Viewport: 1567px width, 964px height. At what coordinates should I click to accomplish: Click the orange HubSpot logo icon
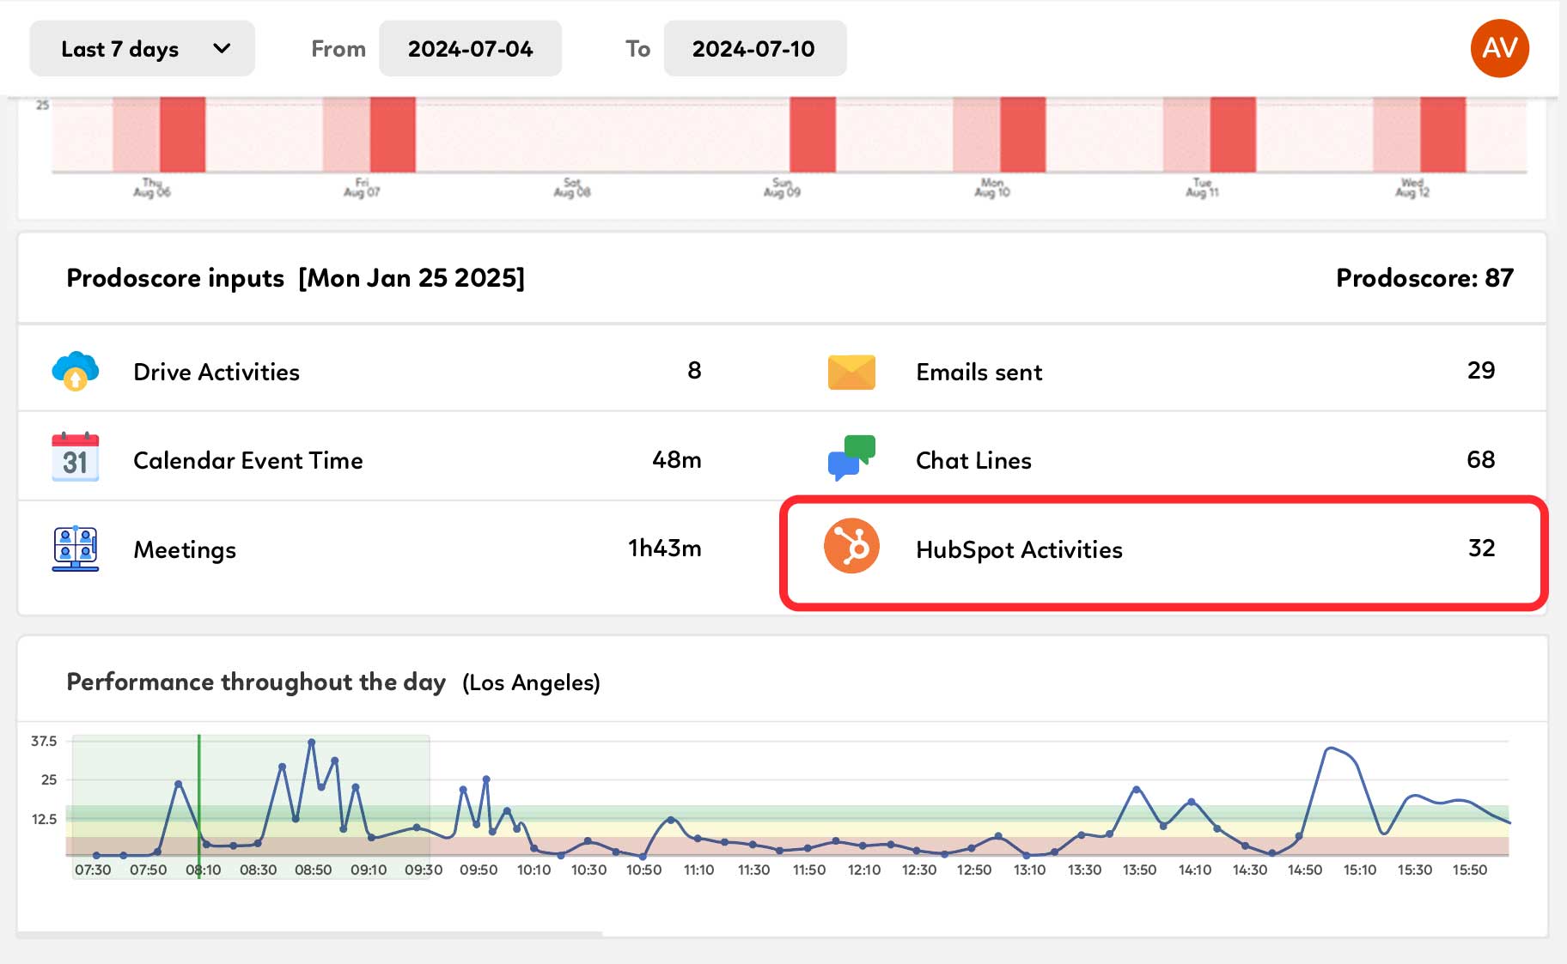click(851, 547)
